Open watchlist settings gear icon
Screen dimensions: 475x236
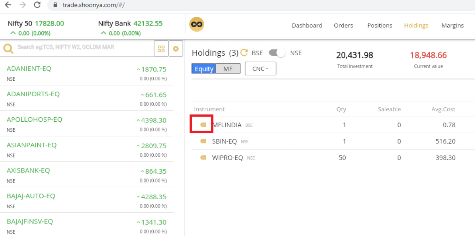(x=176, y=49)
